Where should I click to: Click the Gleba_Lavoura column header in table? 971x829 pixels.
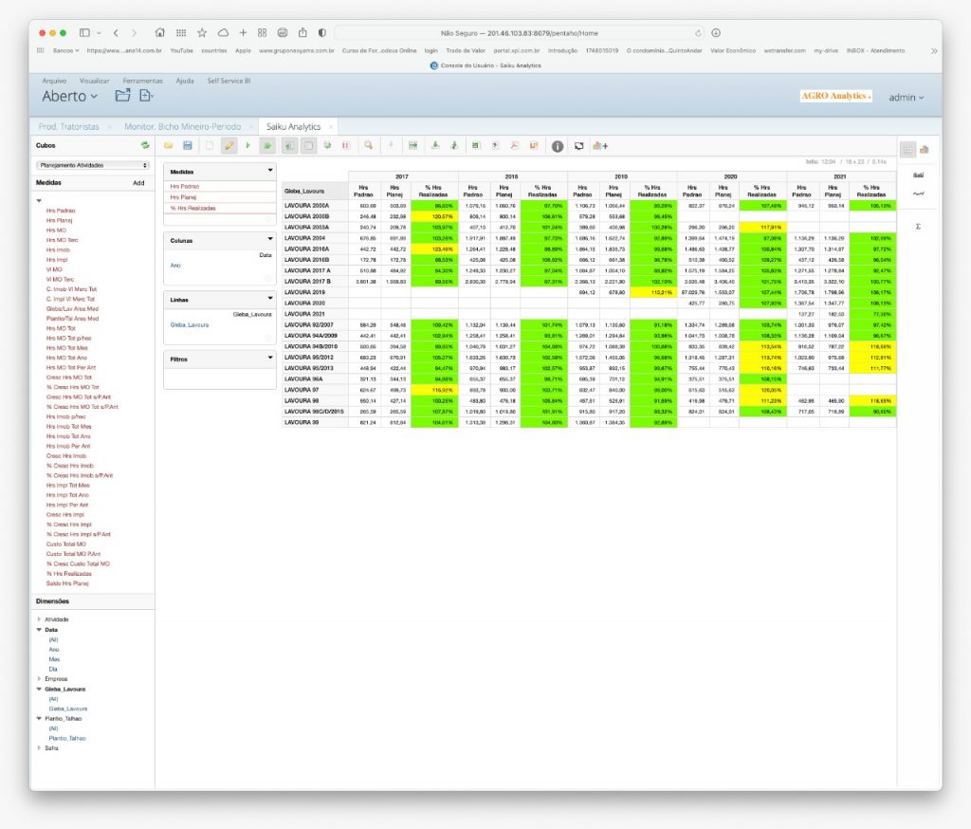[x=315, y=191]
